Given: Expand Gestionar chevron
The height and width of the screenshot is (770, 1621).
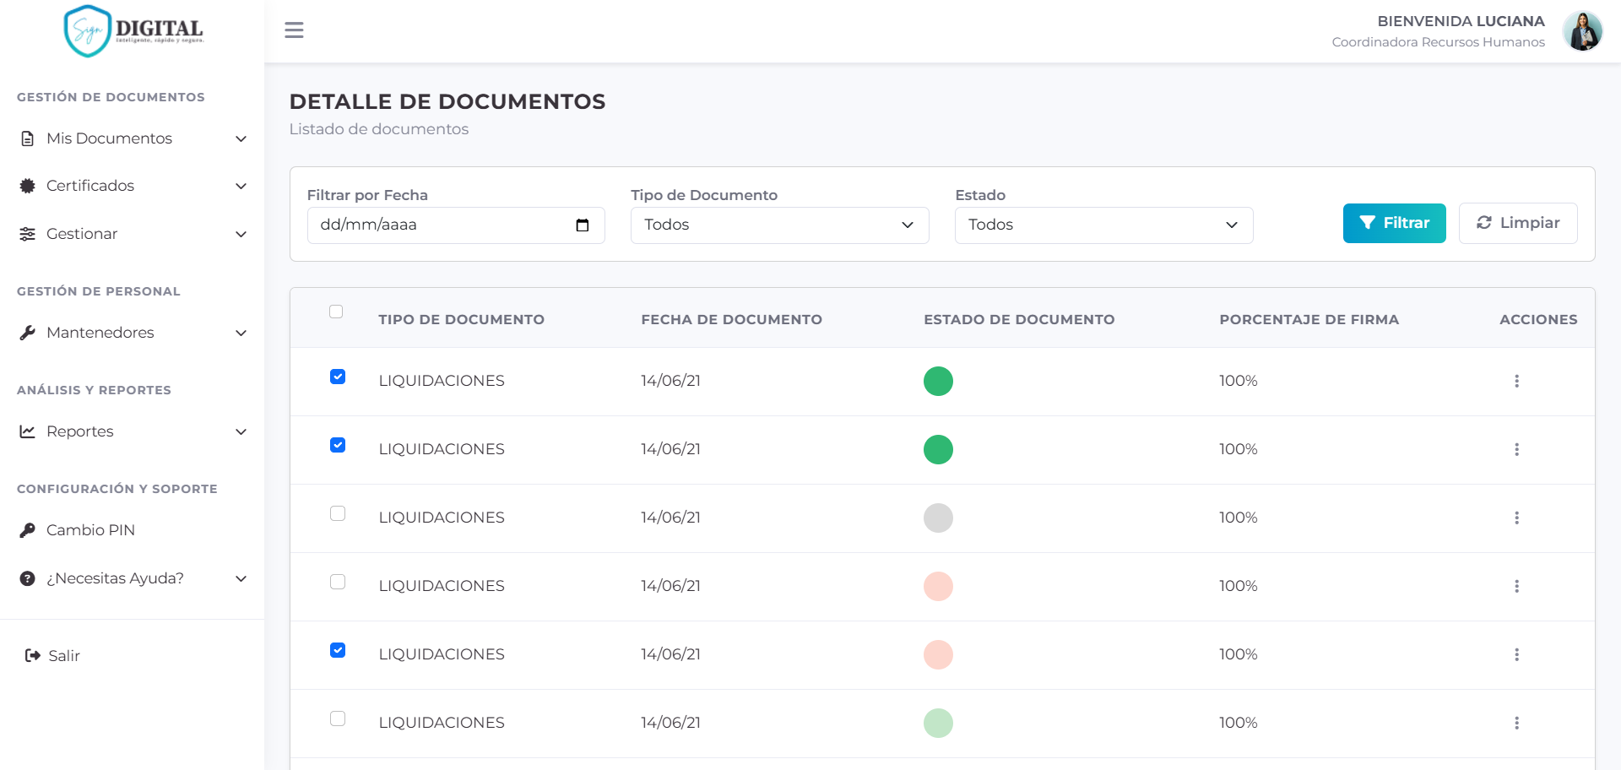Looking at the screenshot, I should 241,234.
